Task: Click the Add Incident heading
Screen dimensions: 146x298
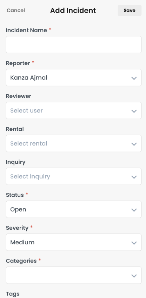Action: click(x=73, y=11)
